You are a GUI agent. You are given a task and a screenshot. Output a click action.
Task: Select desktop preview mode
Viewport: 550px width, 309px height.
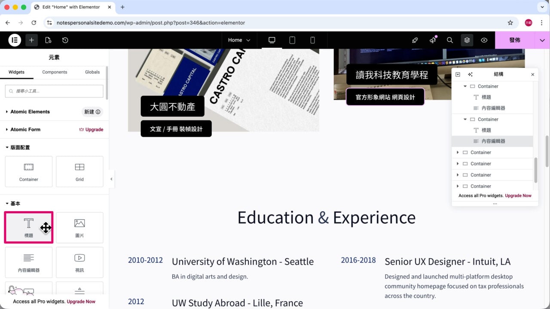(x=272, y=40)
